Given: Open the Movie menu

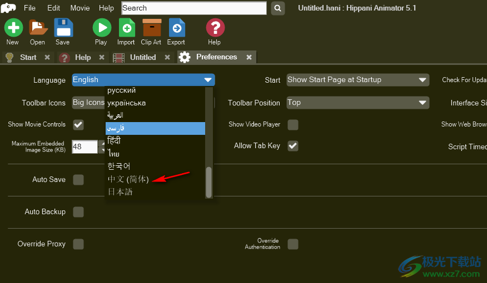Looking at the screenshot, I should [x=80, y=8].
